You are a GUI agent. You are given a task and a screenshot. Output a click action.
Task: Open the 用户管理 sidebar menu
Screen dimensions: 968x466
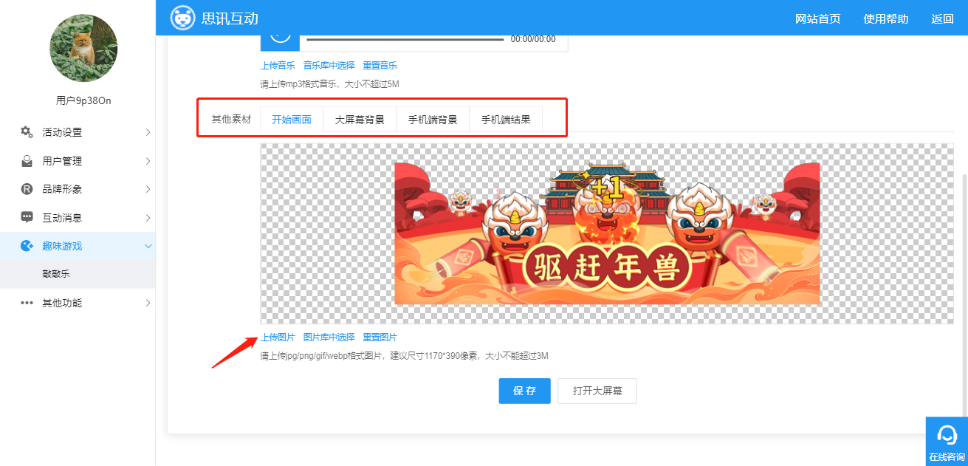pyautogui.click(x=78, y=161)
